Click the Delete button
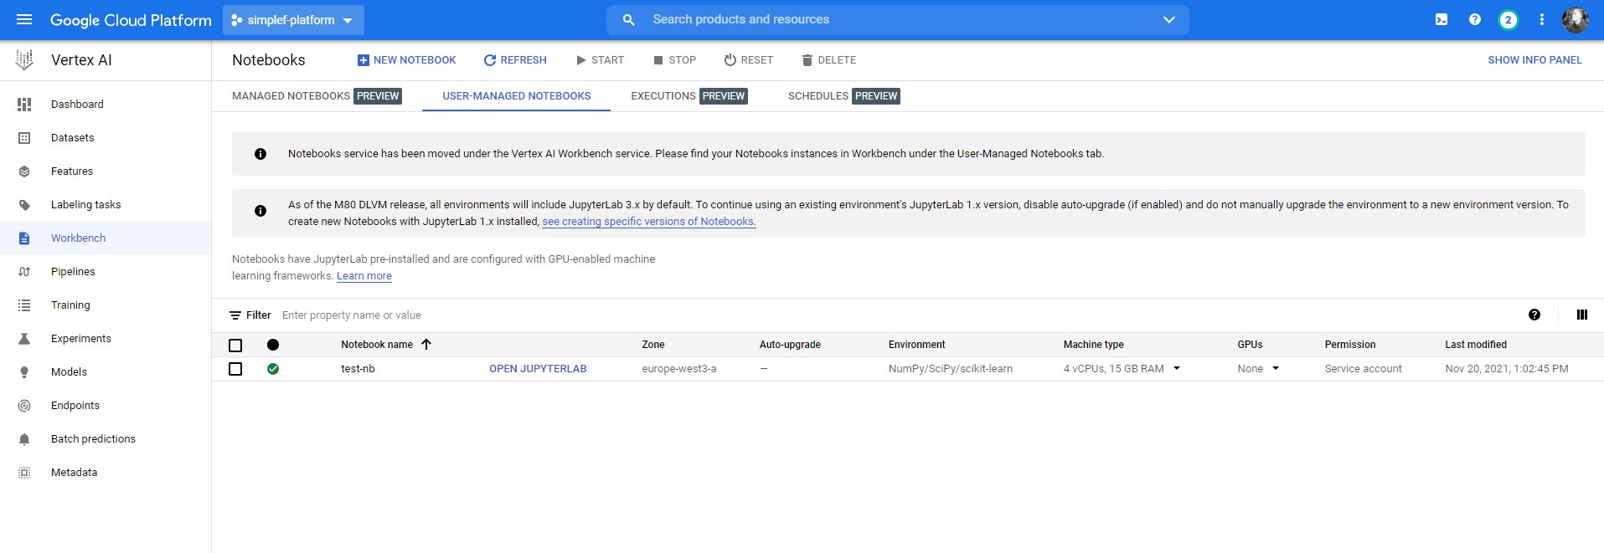Screen dimensions: 1604x553 (x=828, y=60)
